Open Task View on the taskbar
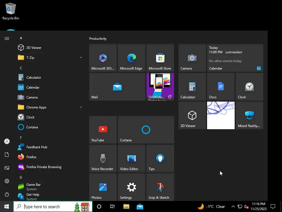This screenshot has height=212, width=282. pos(112,206)
